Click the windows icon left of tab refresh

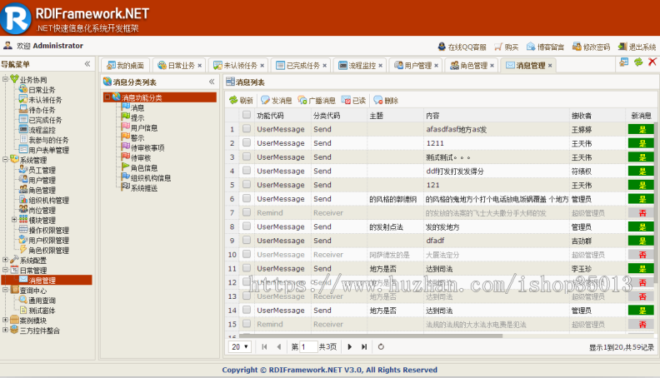pos(624,62)
